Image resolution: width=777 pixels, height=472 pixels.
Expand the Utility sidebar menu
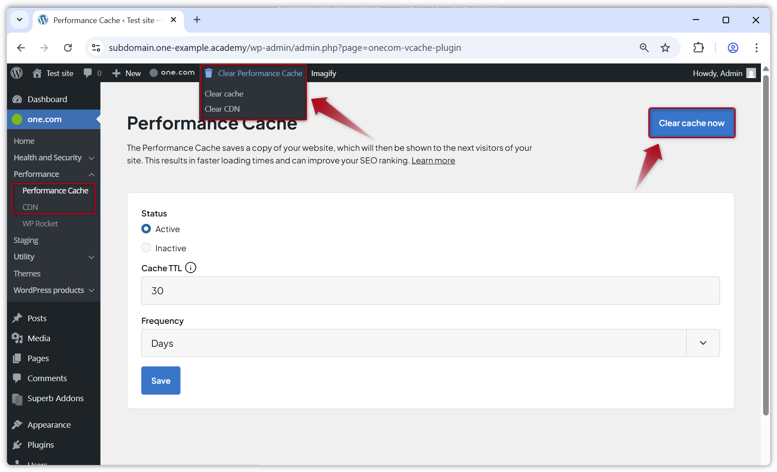pyautogui.click(x=24, y=256)
